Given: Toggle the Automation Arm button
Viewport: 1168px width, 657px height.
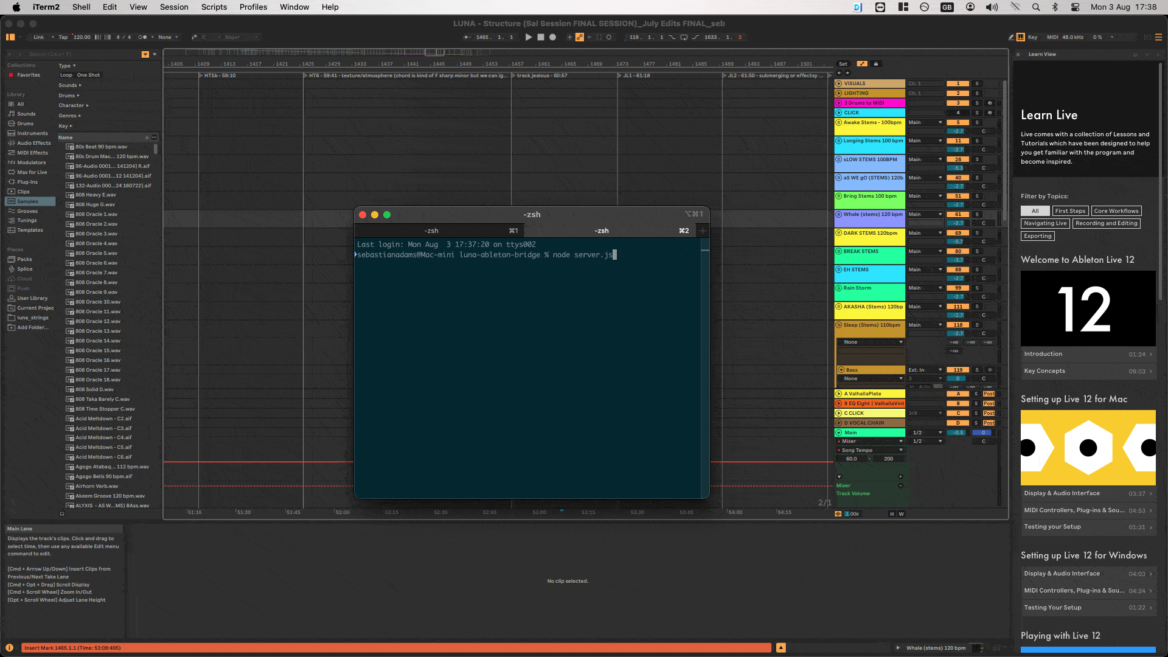Looking at the screenshot, I should 580,37.
